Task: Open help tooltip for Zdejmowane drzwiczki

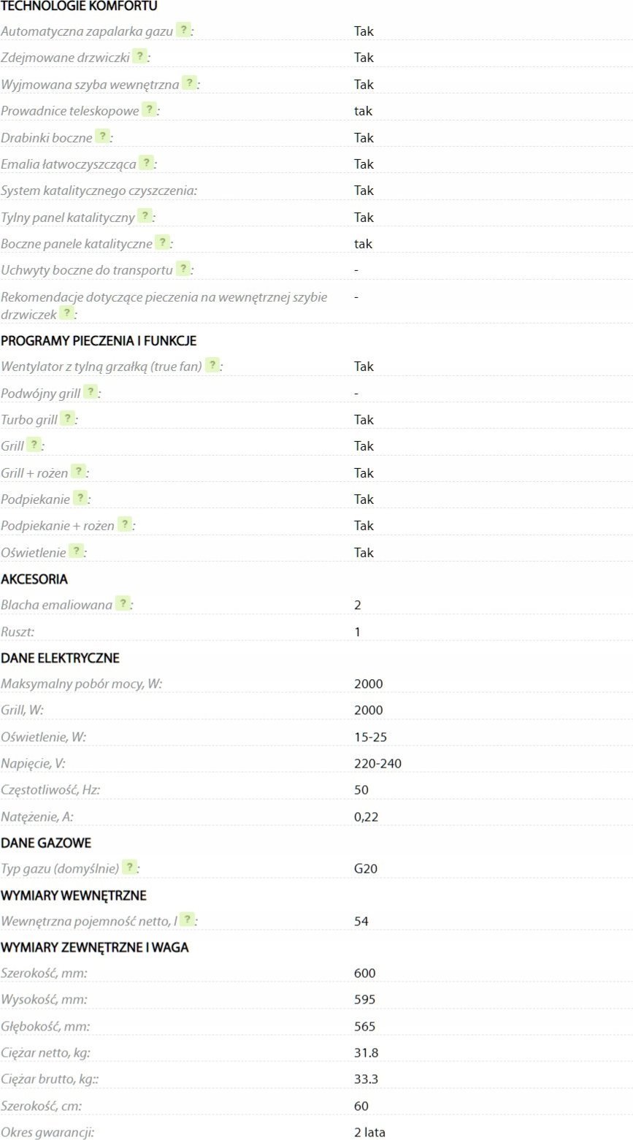Action: (139, 56)
